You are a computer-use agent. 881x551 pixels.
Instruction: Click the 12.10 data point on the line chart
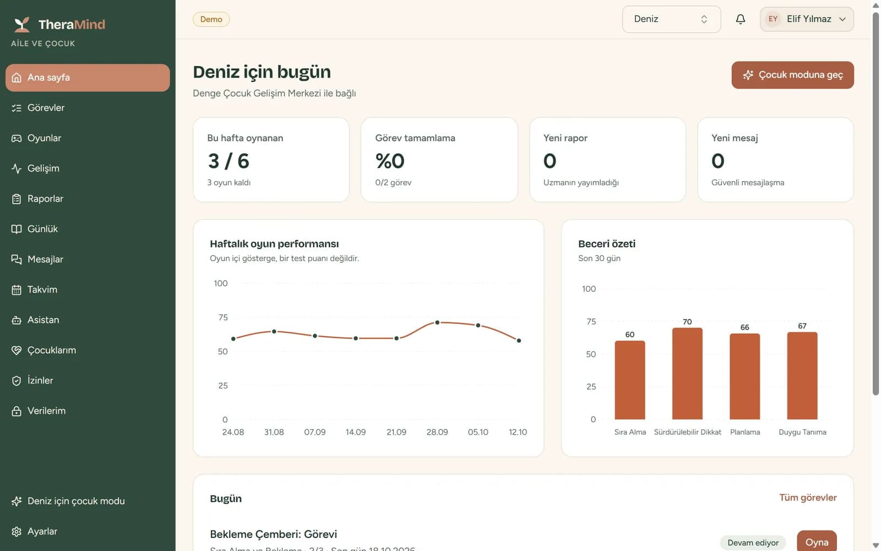pyautogui.click(x=519, y=341)
